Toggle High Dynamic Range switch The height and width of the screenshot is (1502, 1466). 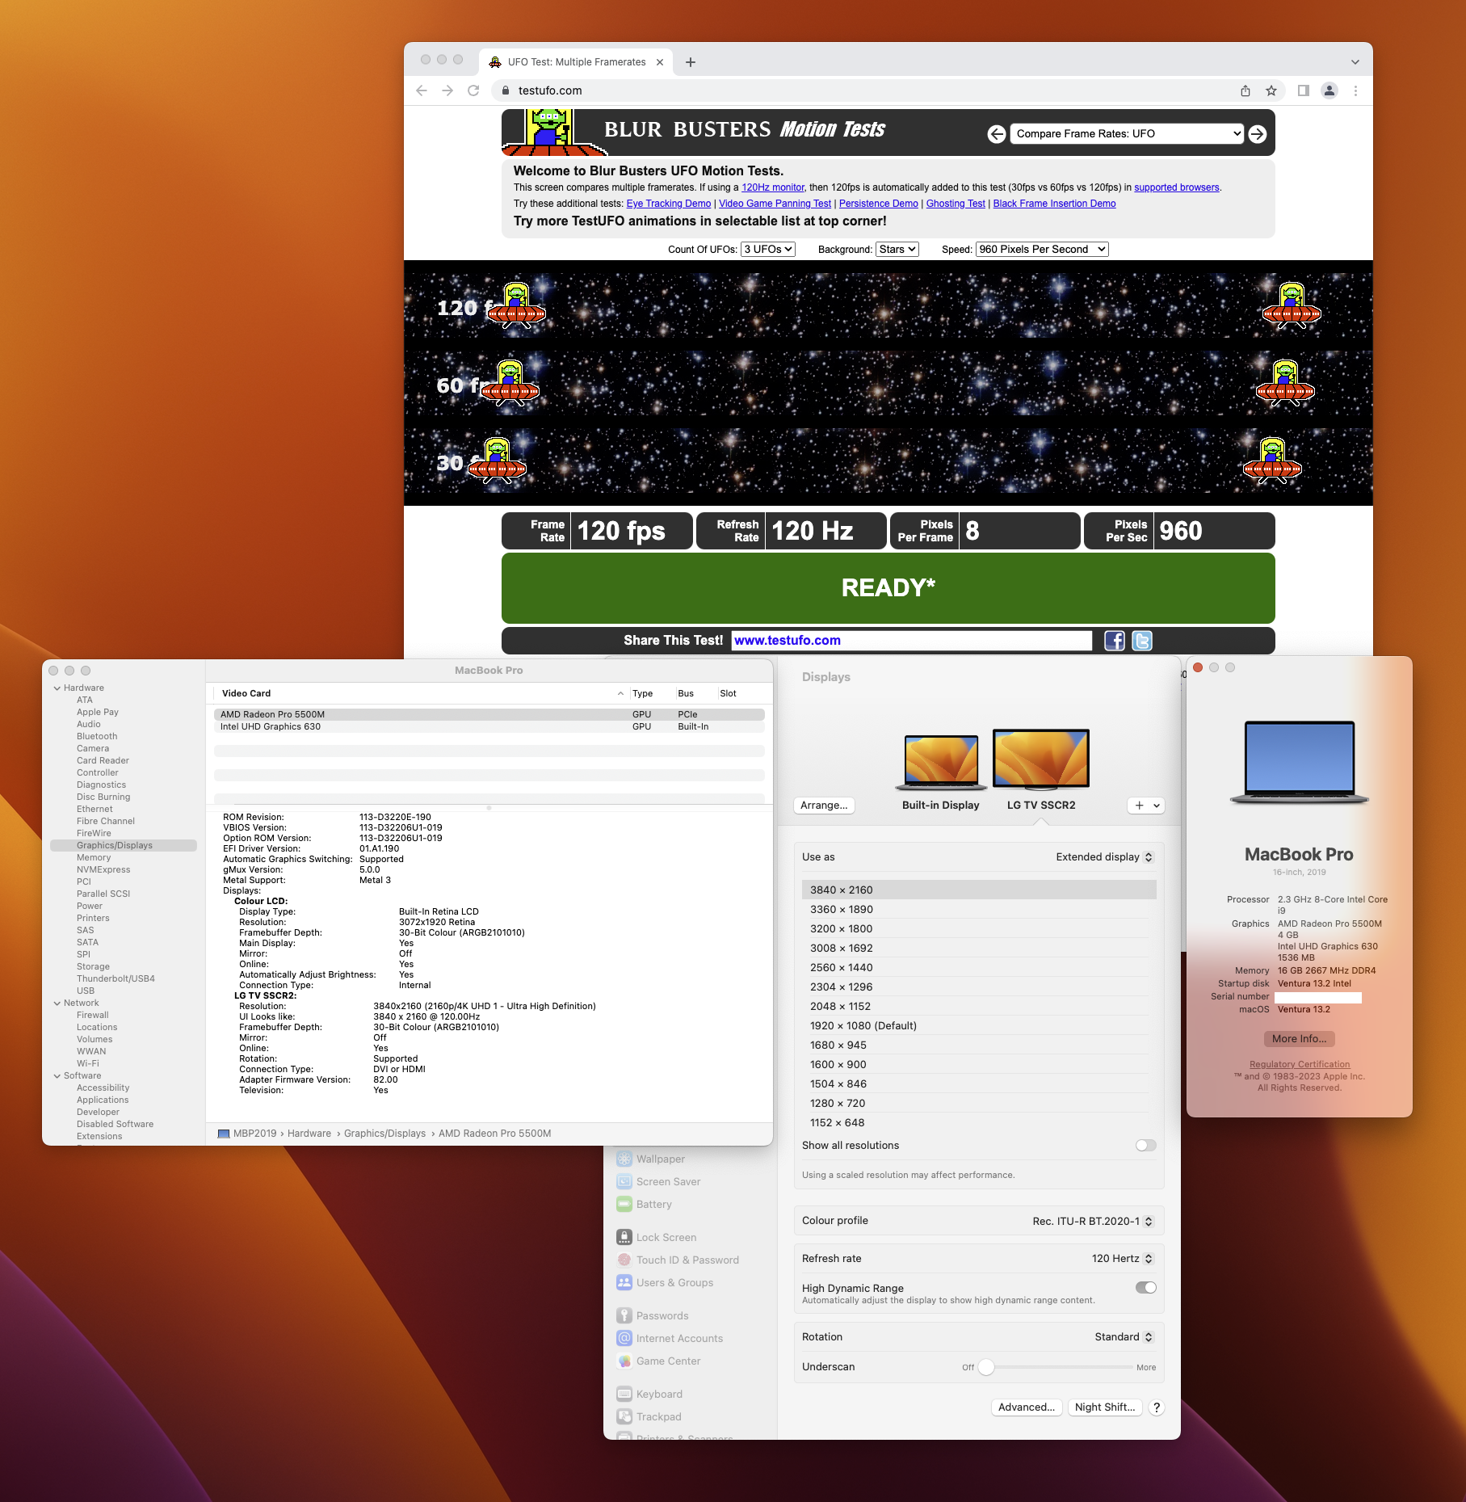tap(1146, 1288)
